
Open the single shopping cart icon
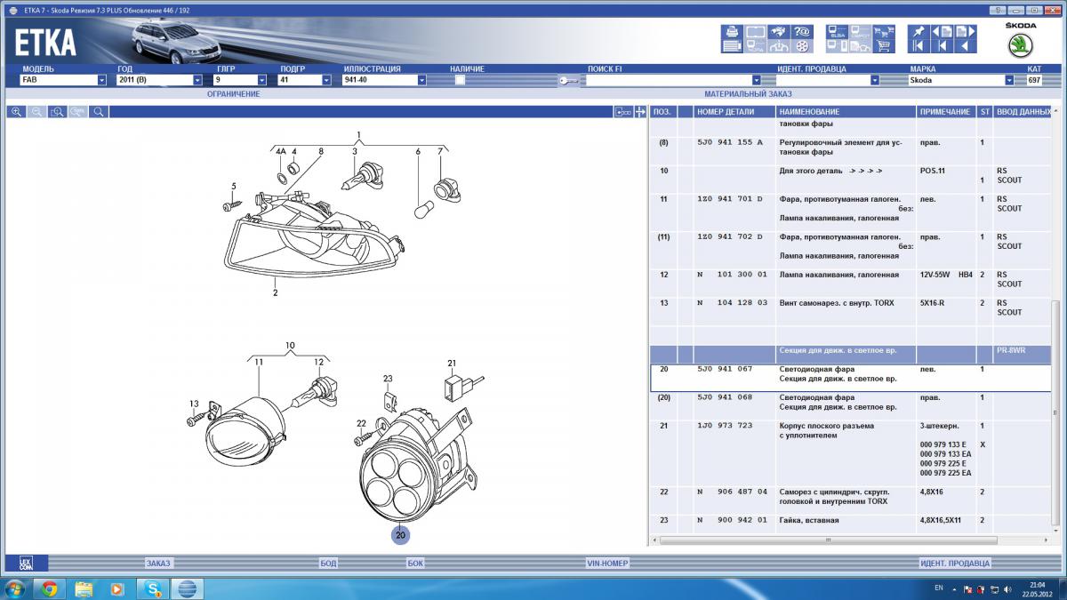pyautogui.click(x=884, y=46)
